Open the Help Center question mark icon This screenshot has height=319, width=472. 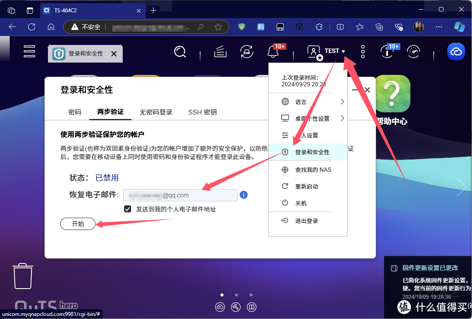coord(393,93)
